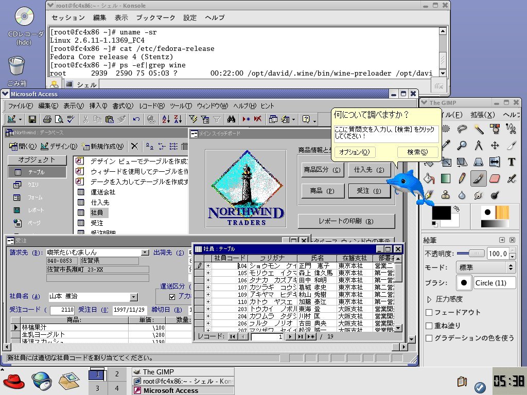
Task: Select GIMP Fuzzy Select magic wand tool
Action: point(478,129)
